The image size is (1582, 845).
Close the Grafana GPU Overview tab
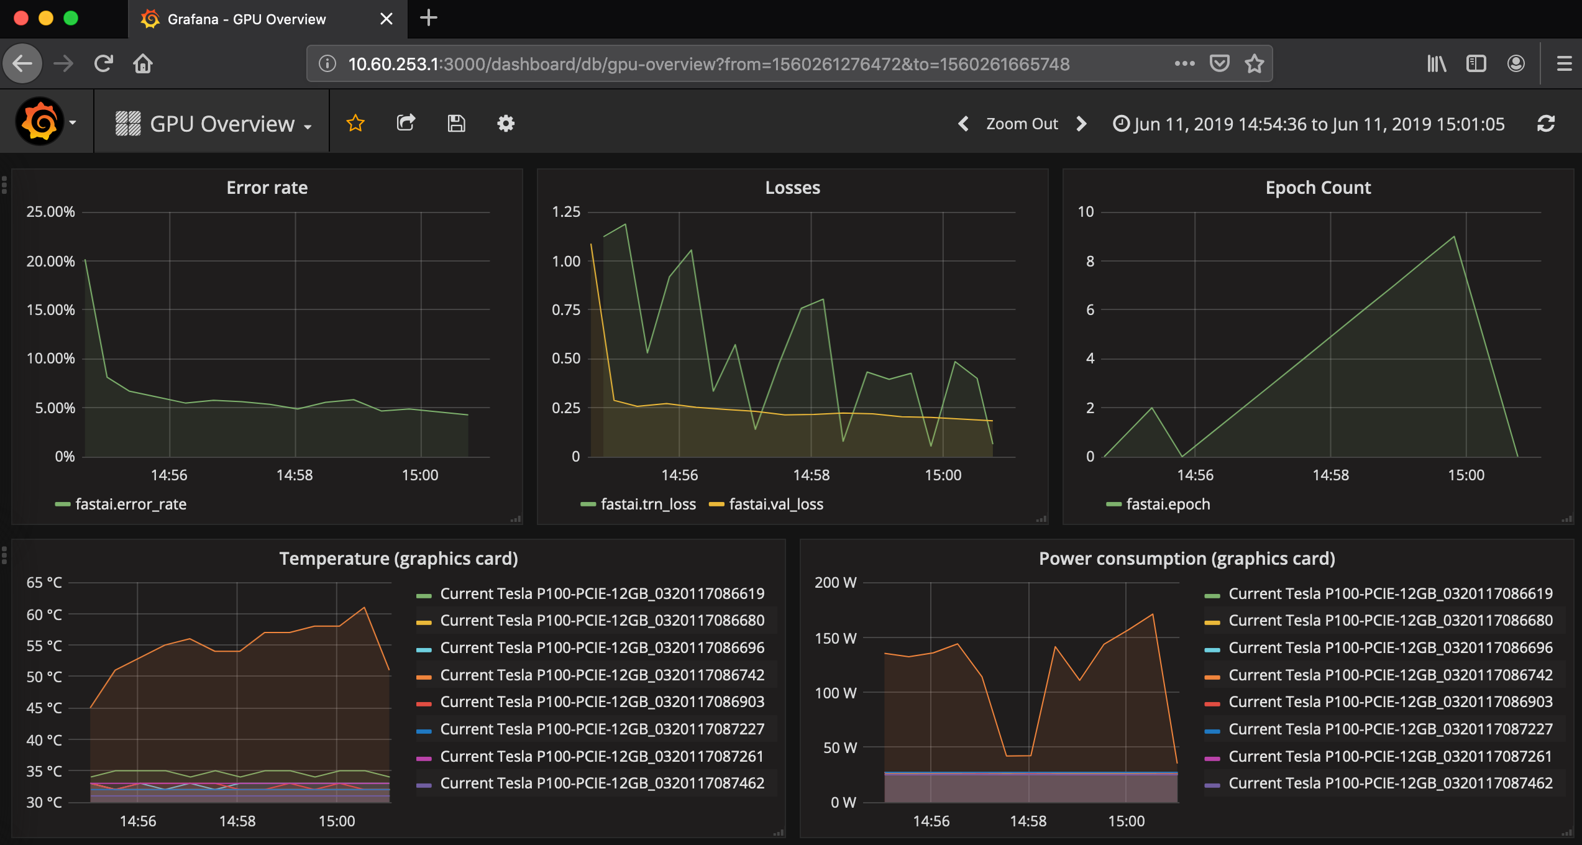click(x=386, y=19)
